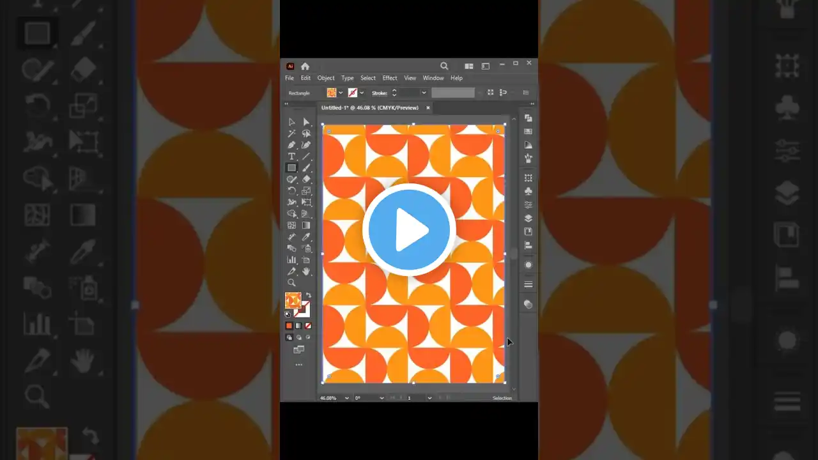This screenshot has height=460, width=818.
Task: Set paint mode to Color
Action: 289,326
